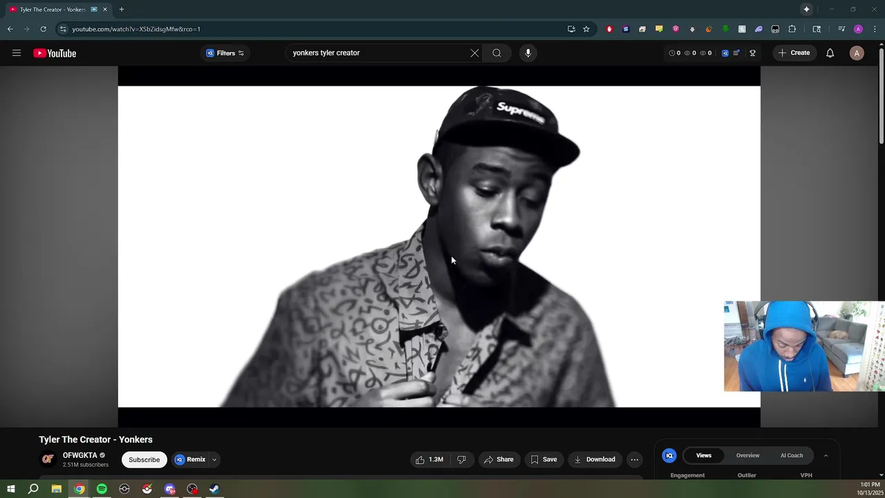Image resolution: width=885 pixels, height=498 pixels.
Task: Click the magnifier search button
Action: pyautogui.click(x=496, y=53)
